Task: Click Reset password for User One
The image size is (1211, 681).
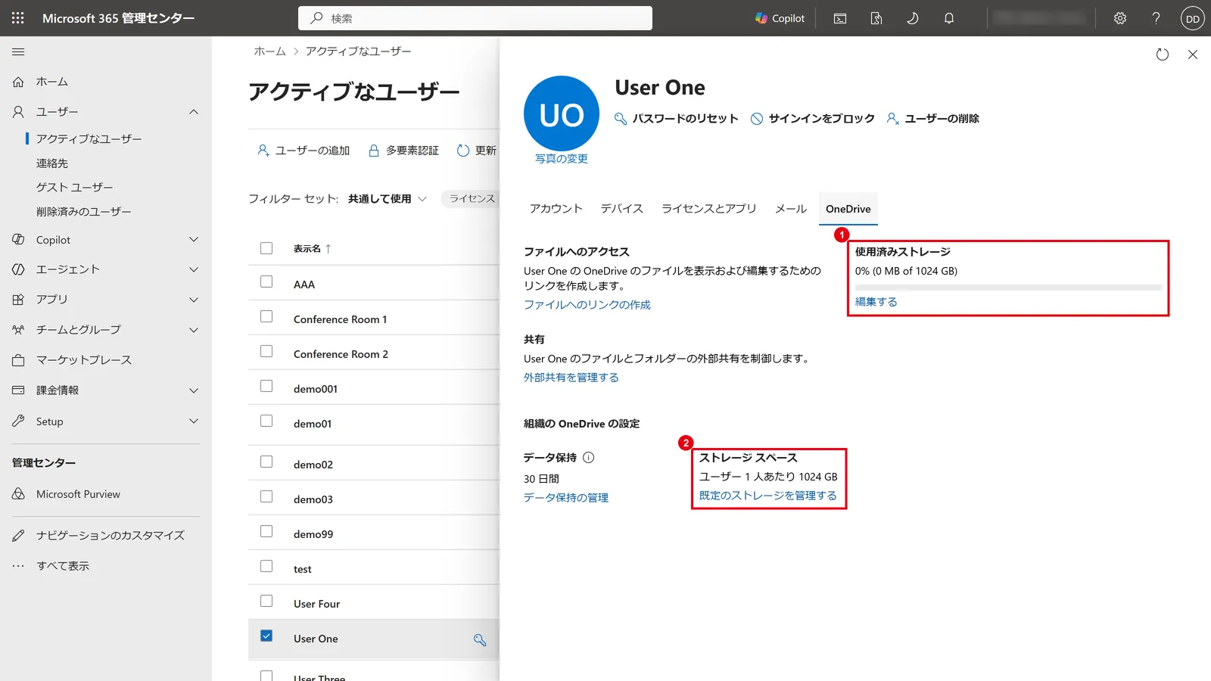Action: [676, 119]
